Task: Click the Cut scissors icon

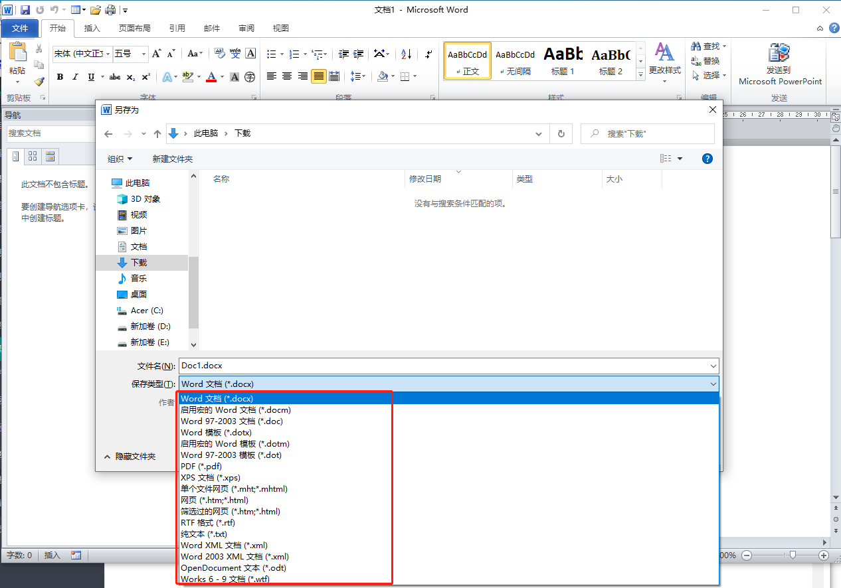Action: coord(39,49)
